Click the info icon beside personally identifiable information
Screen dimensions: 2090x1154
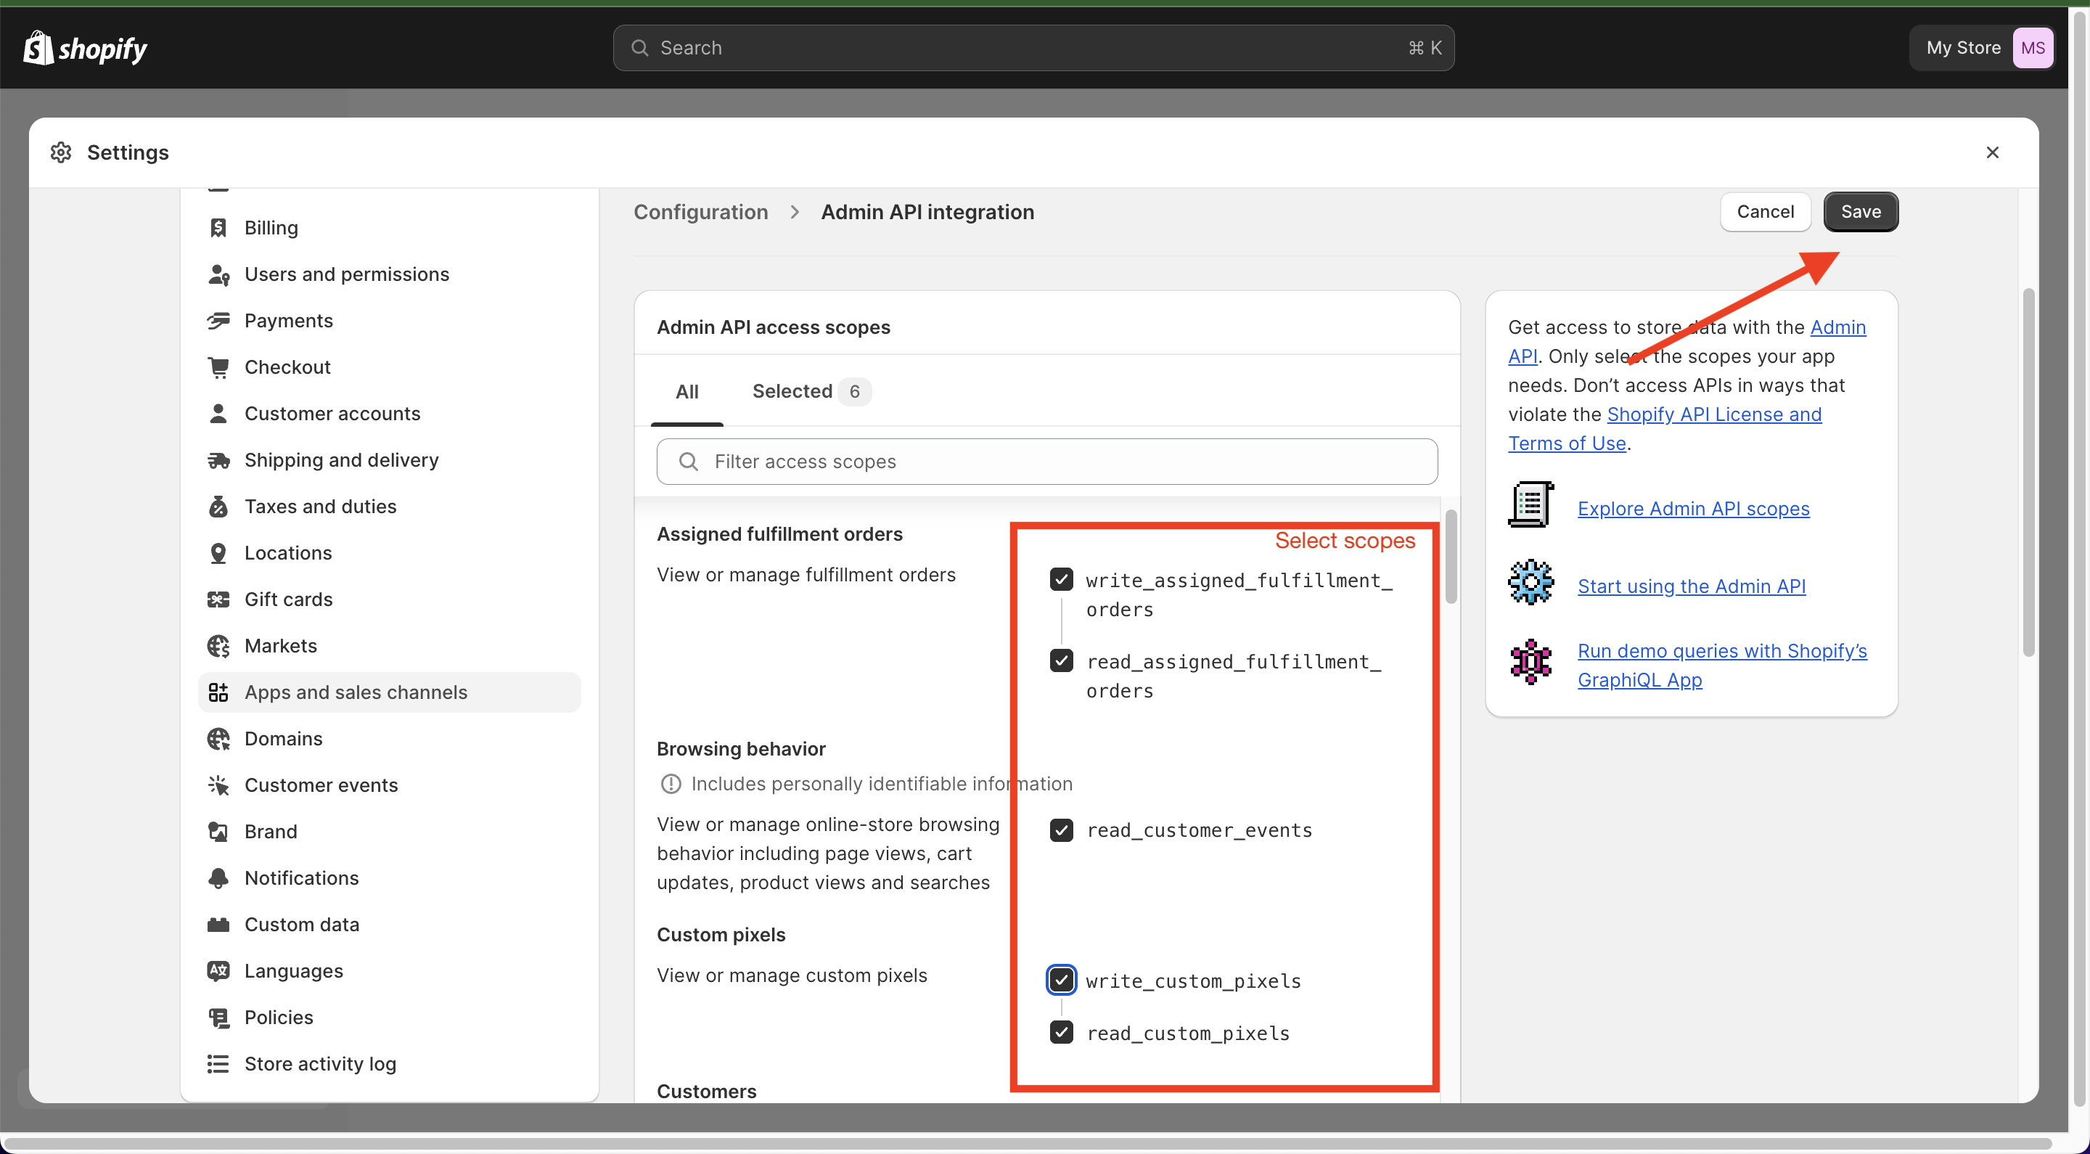[670, 784]
